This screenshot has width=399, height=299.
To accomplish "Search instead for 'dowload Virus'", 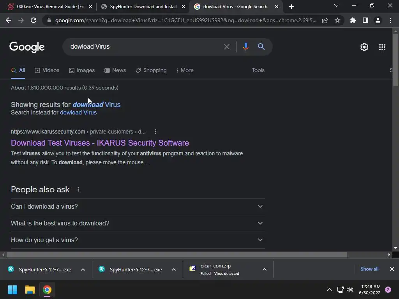I will click(x=78, y=113).
